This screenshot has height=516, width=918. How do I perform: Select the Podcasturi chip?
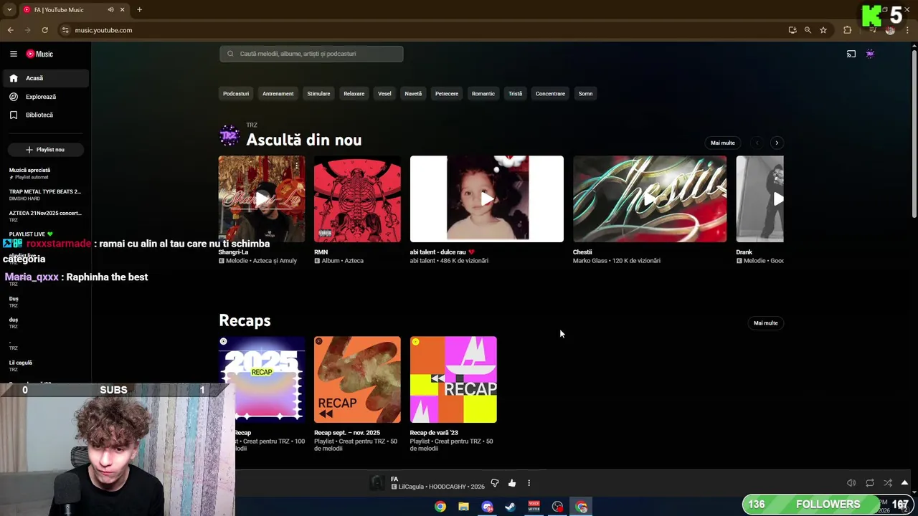(236, 94)
